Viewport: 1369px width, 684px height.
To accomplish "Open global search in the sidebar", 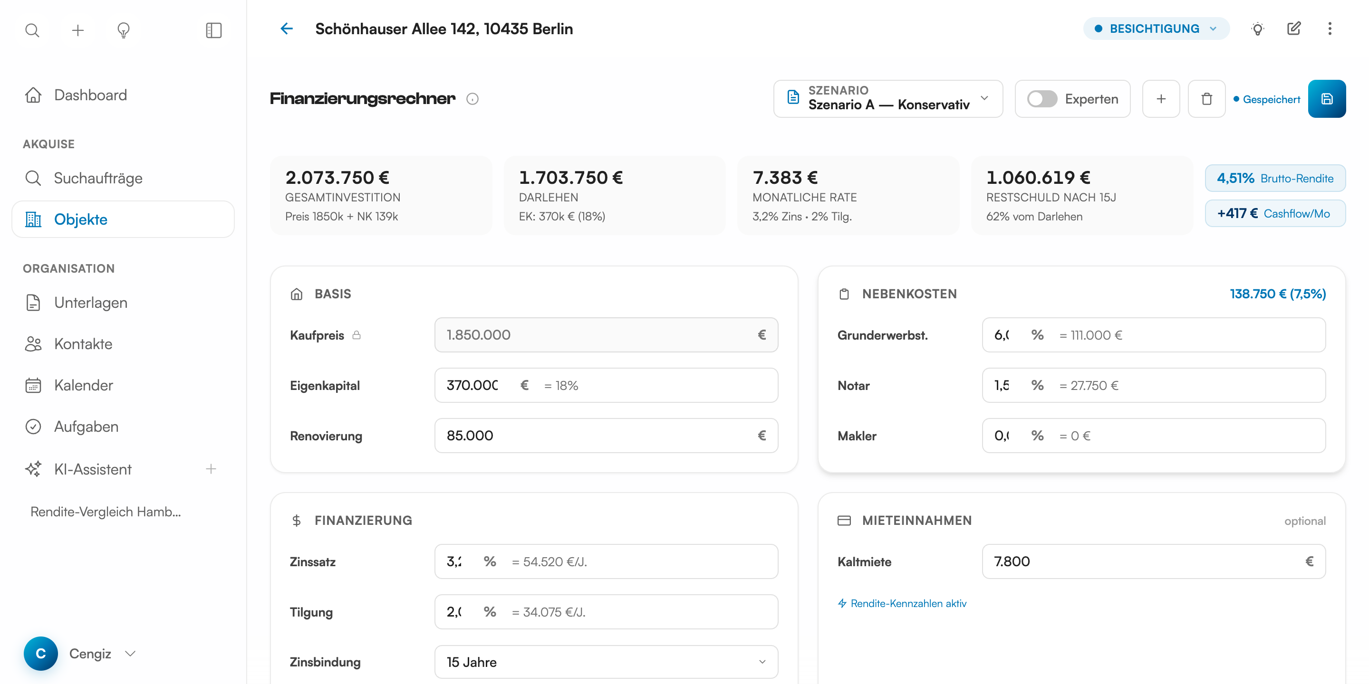I will [32, 30].
